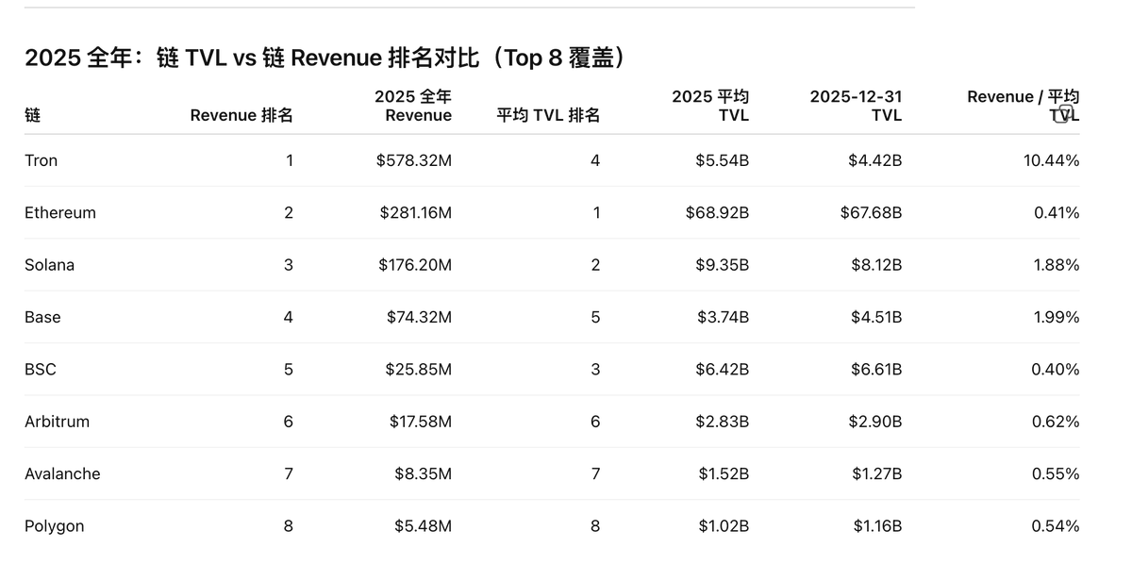Click BSC average TVL $6.42B

point(724,369)
